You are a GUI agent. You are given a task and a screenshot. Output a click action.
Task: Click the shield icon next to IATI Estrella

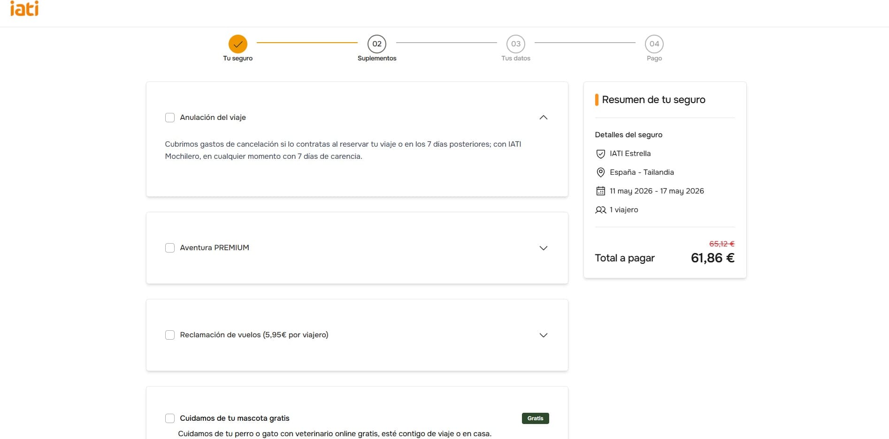pyautogui.click(x=600, y=154)
